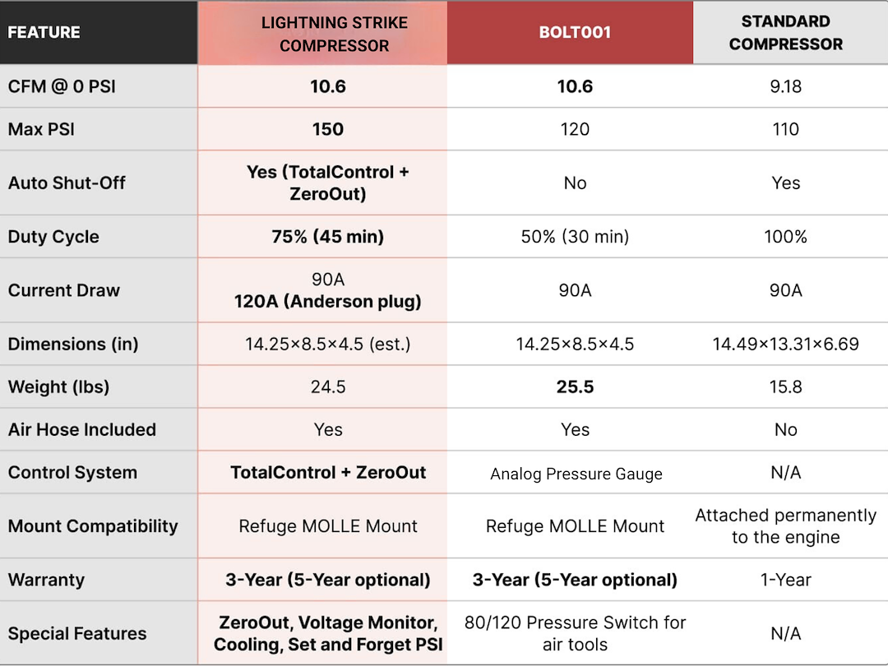Screen dimensions: 888x666
Task: Click the Special Features row label
Action: click(77, 633)
